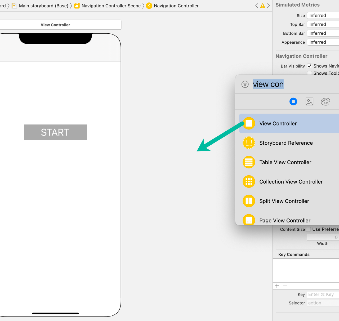Go to the next issue arrow
The height and width of the screenshot is (321, 339).
tap(268, 6)
